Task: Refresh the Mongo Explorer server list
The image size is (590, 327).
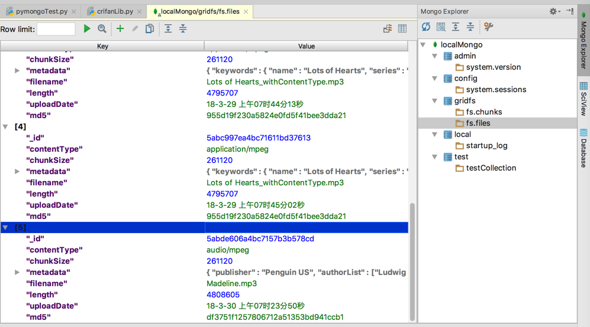Action: pos(426,27)
